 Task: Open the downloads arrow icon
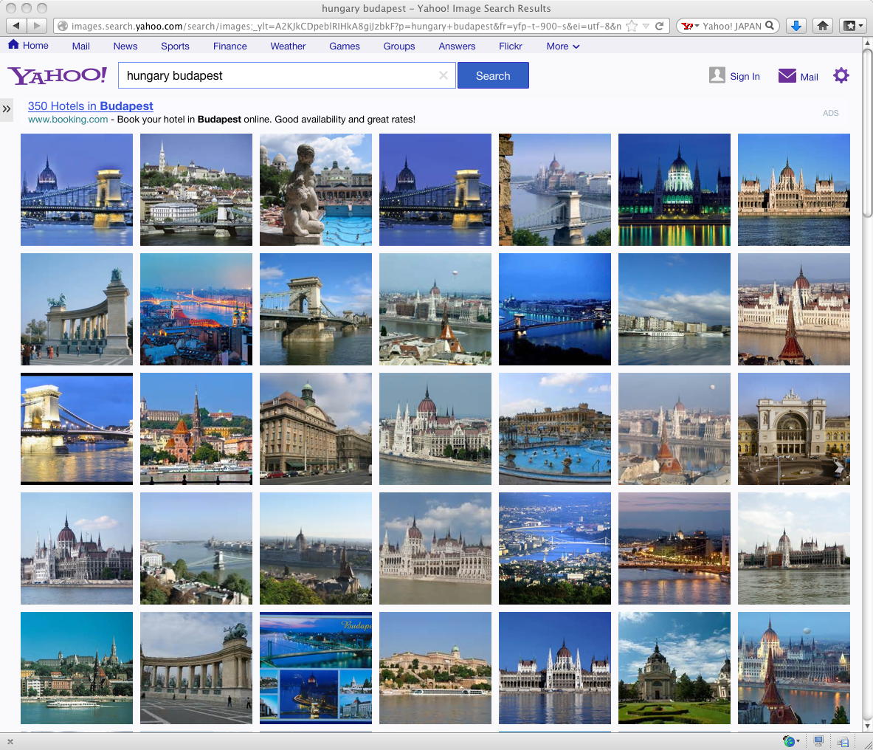796,26
